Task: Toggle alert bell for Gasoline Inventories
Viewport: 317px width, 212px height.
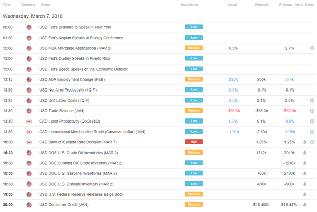Action: coord(304,174)
